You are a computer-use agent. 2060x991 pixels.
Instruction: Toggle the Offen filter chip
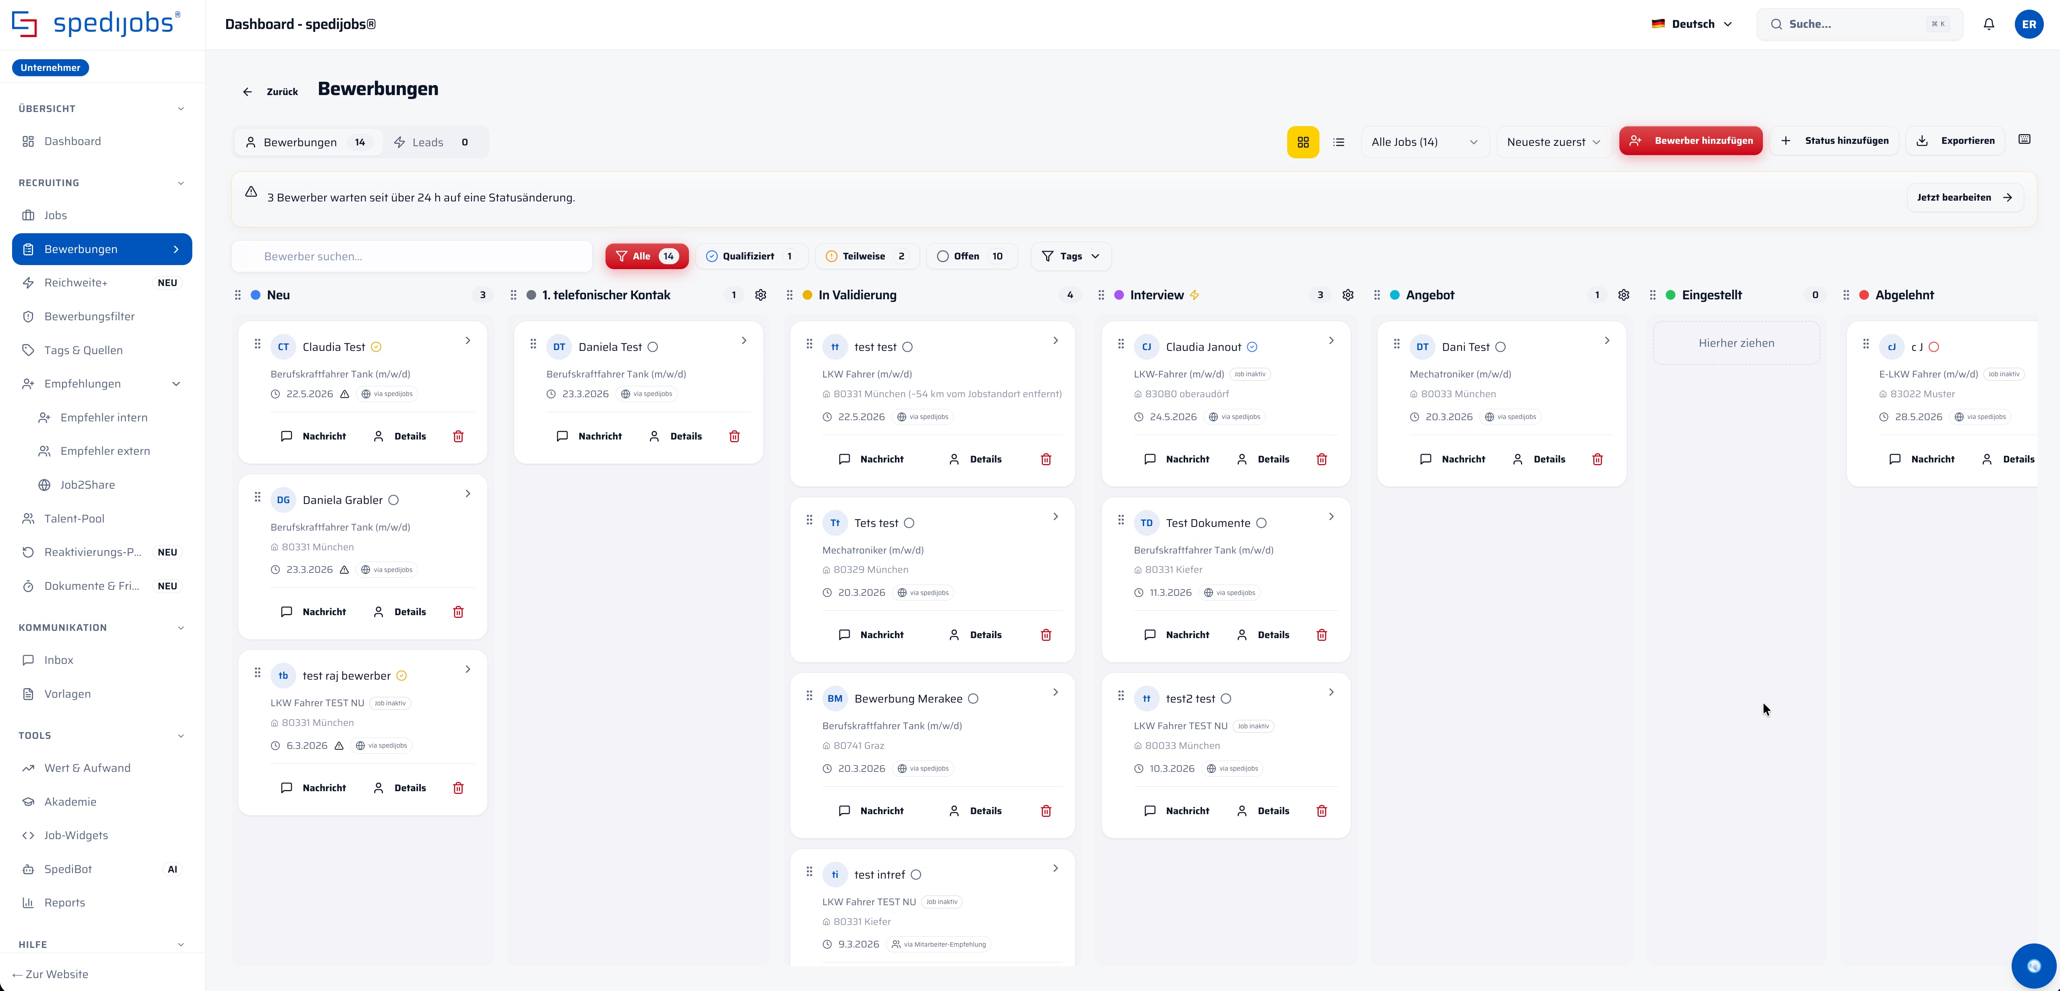[972, 257]
